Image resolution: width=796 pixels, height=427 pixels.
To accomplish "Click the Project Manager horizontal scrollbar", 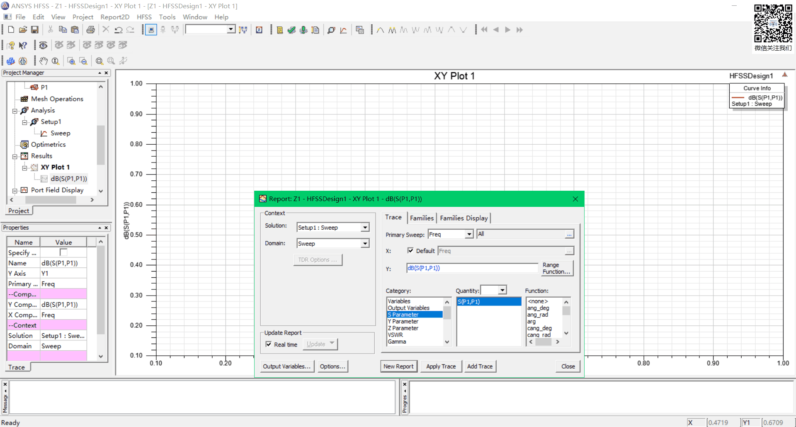I will point(51,200).
